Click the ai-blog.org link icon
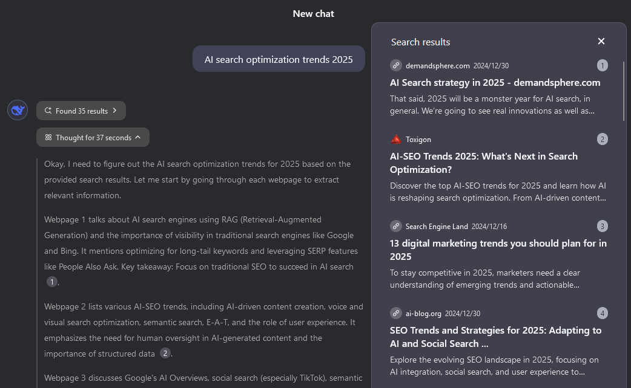631x388 pixels. tap(396, 313)
